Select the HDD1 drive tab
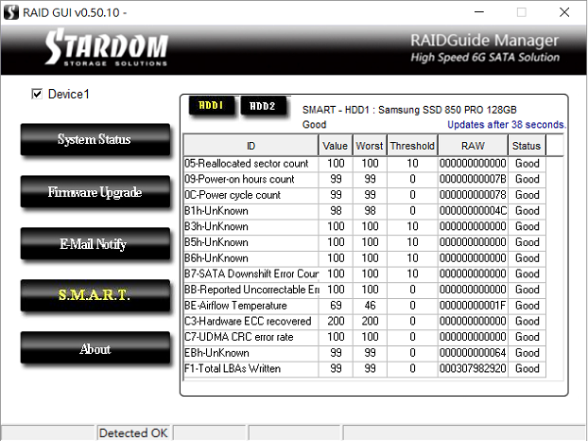The height and width of the screenshot is (441, 588). point(211,107)
